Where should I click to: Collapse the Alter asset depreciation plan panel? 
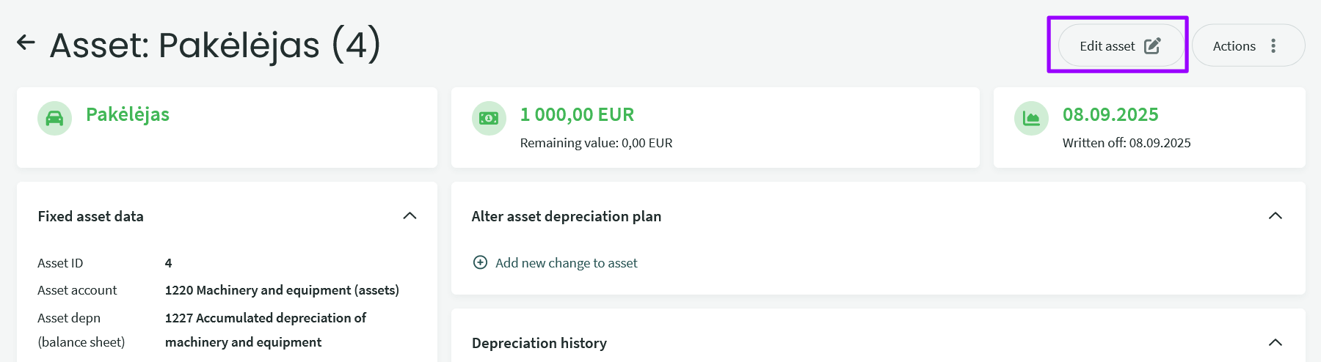(x=1275, y=216)
